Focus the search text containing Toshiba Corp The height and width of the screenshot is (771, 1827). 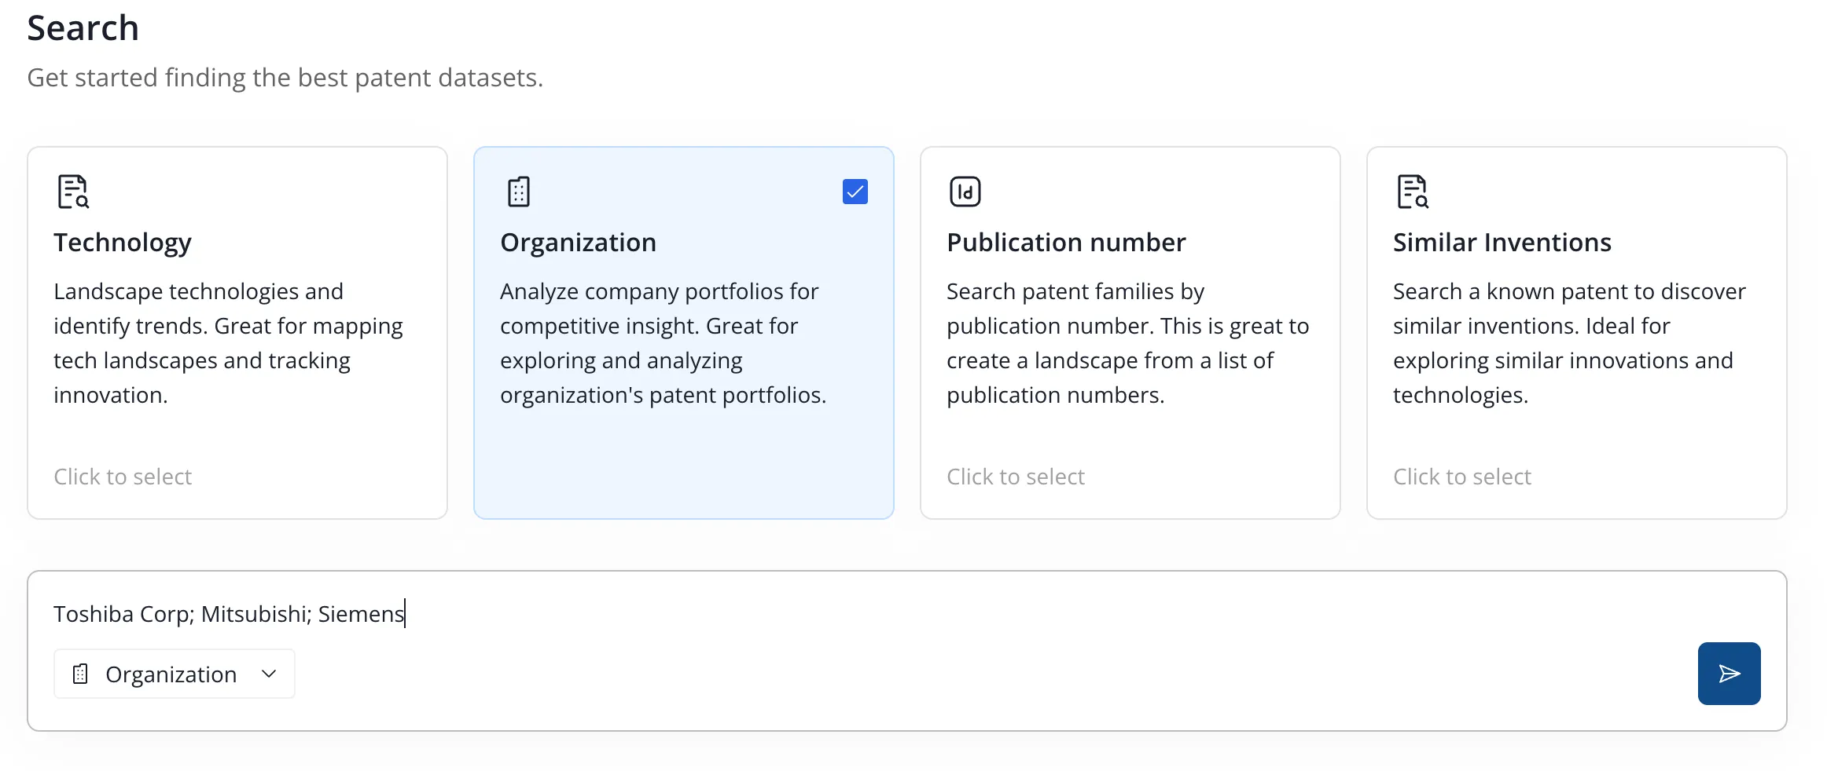click(229, 613)
